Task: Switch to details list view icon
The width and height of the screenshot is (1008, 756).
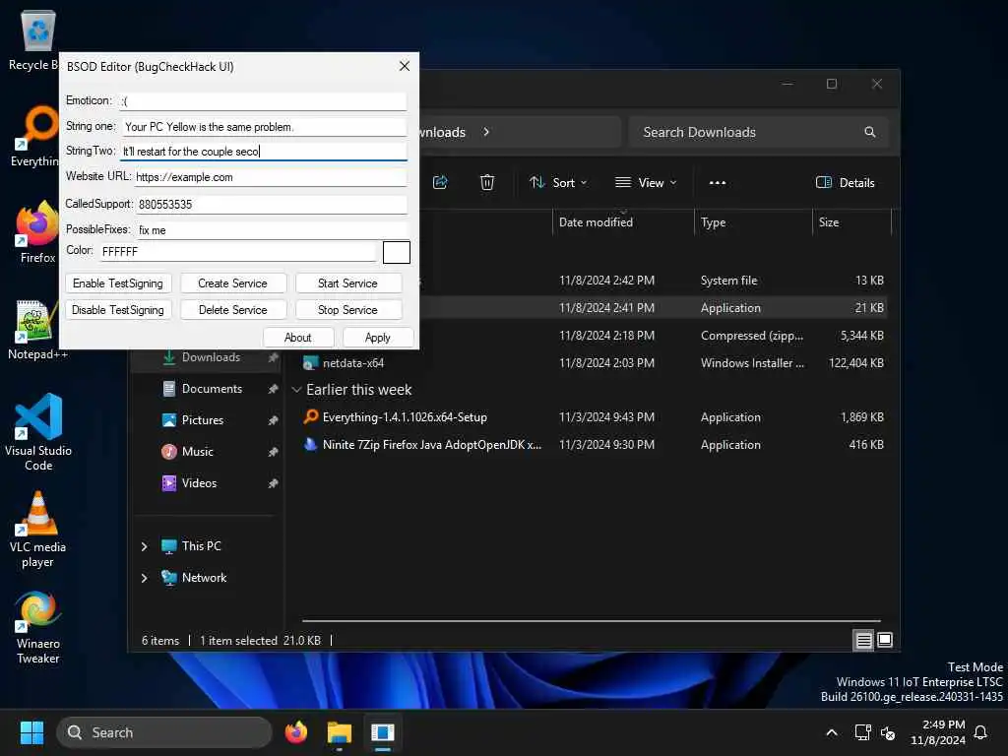Action: (x=863, y=640)
